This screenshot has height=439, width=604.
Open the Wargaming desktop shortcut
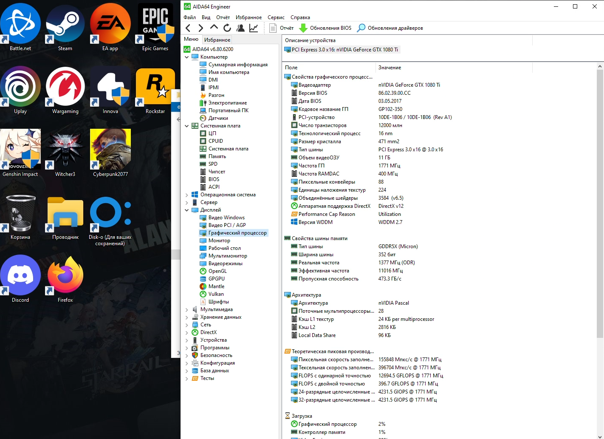65,90
